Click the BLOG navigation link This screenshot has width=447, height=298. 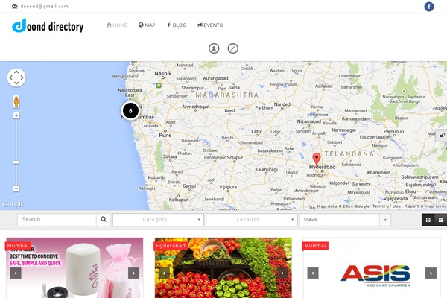click(177, 25)
